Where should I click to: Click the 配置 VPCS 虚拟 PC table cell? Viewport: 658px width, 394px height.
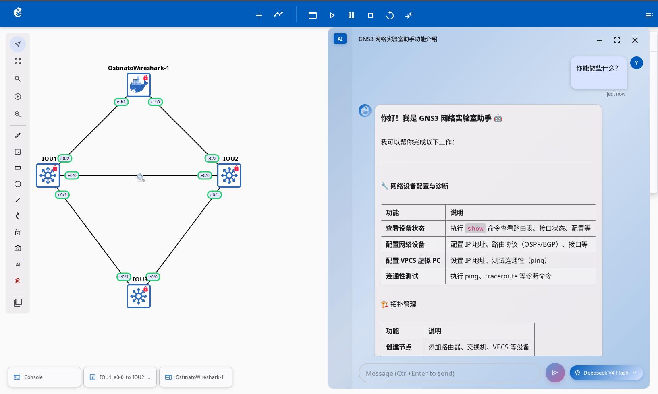click(413, 260)
